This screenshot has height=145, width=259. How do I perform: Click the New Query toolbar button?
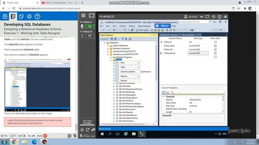point(142,30)
